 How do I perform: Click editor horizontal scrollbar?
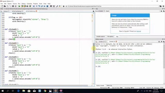click(x=45, y=86)
